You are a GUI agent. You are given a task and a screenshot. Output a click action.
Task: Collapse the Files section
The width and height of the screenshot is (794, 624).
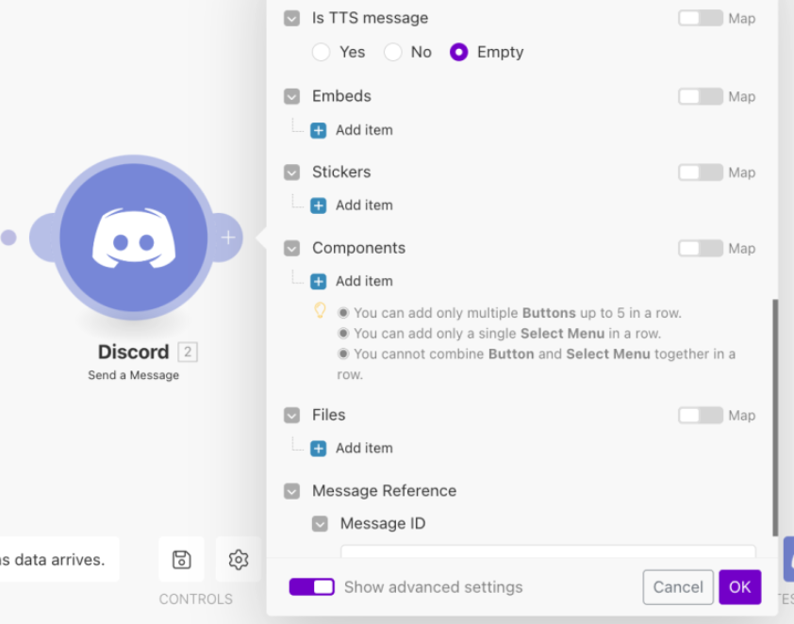(x=291, y=416)
